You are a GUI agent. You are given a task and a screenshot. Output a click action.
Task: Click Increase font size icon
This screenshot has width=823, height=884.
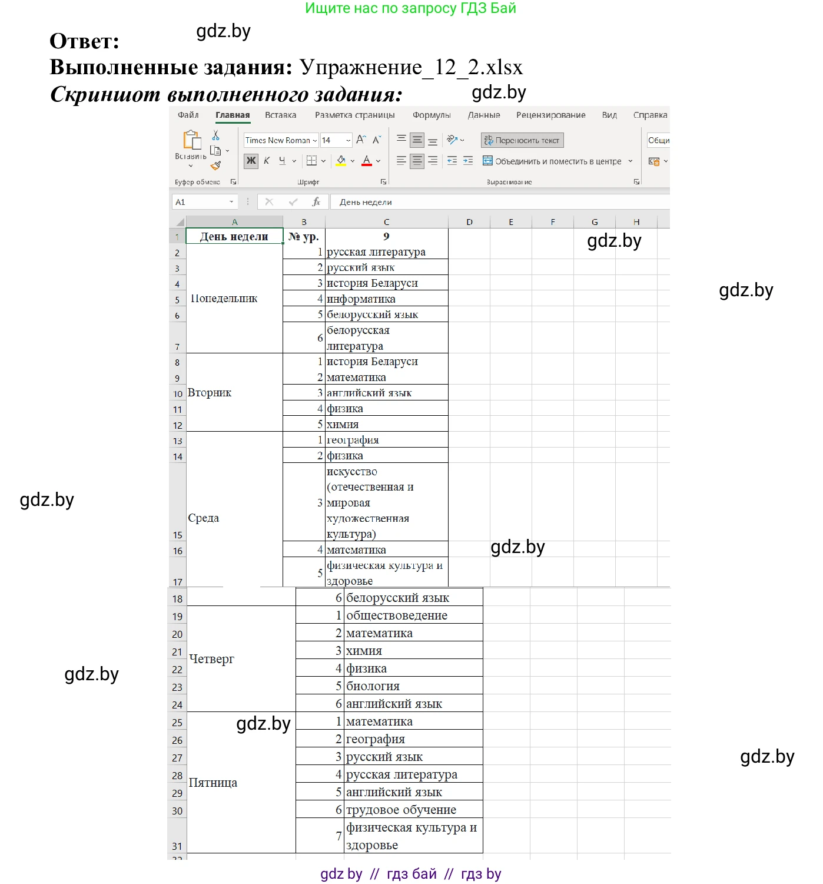click(x=361, y=140)
